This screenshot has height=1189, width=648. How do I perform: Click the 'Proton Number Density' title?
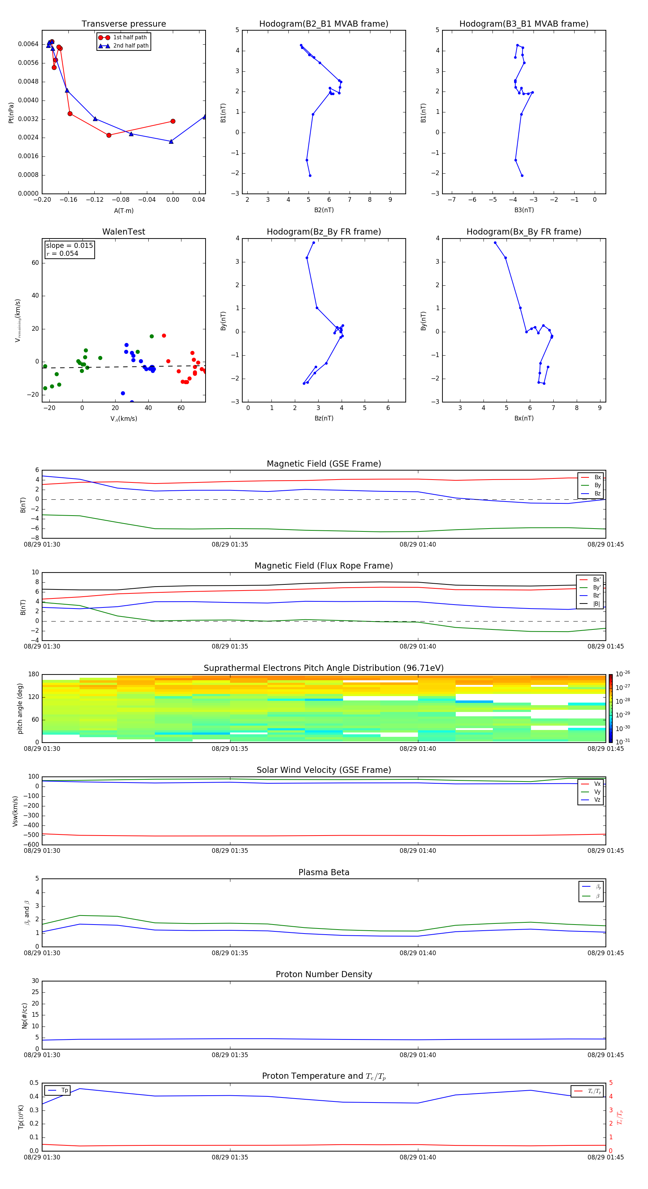(x=324, y=974)
